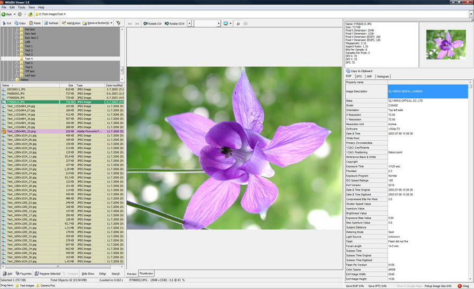Open the monitor icon dropdown arrow

231,23
